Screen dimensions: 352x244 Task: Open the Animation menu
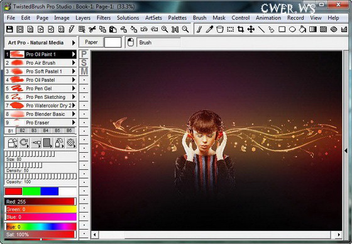click(x=268, y=18)
